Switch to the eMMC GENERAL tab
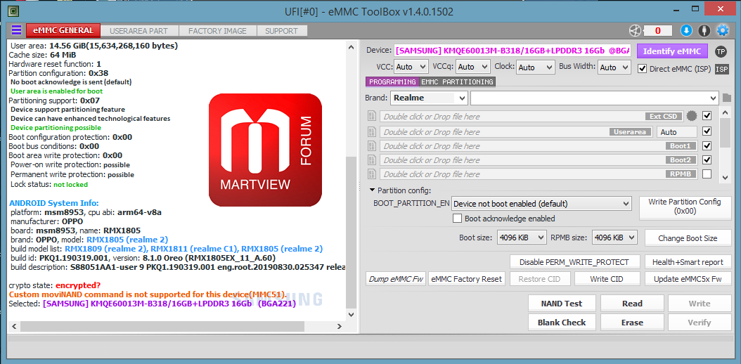 point(63,30)
